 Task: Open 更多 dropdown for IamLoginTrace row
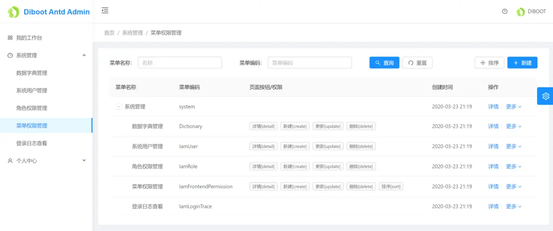click(x=514, y=206)
